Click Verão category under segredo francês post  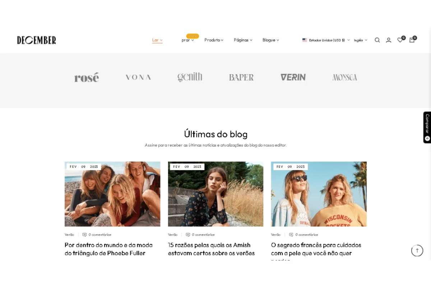[x=276, y=235]
